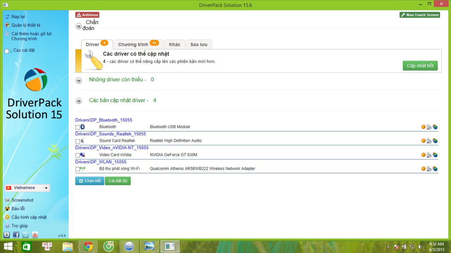Screen dimensions: 451x253
Task: Click the DriverPack Solution logo
Action: tap(36, 80)
